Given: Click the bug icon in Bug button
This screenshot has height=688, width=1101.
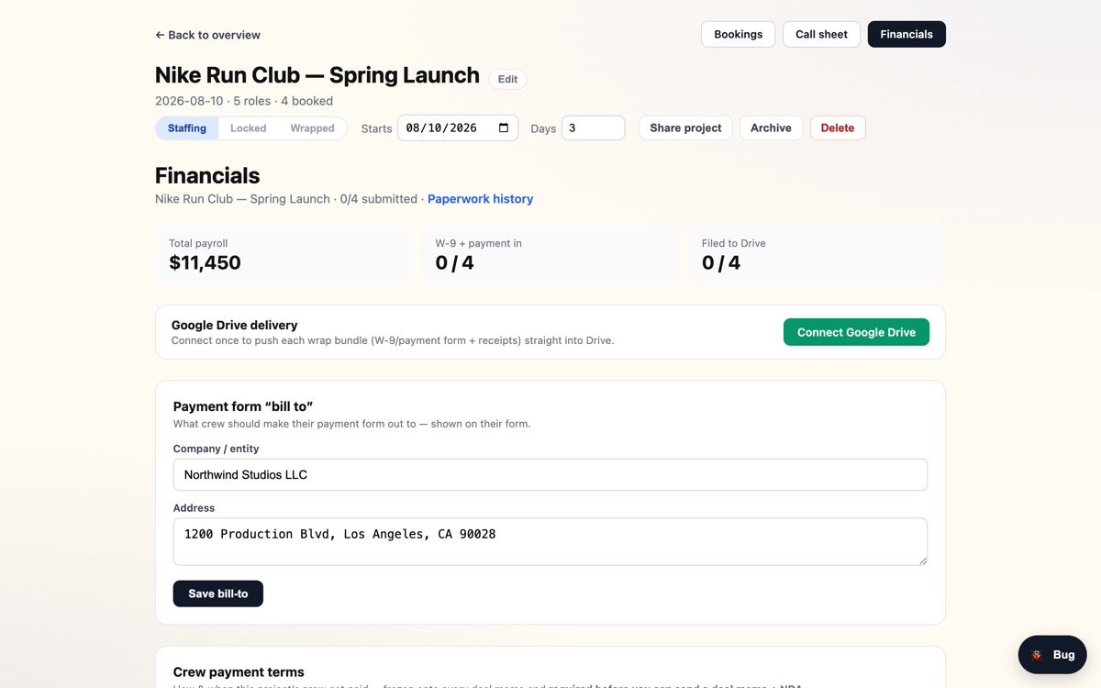Looking at the screenshot, I should pos(1037,655).
